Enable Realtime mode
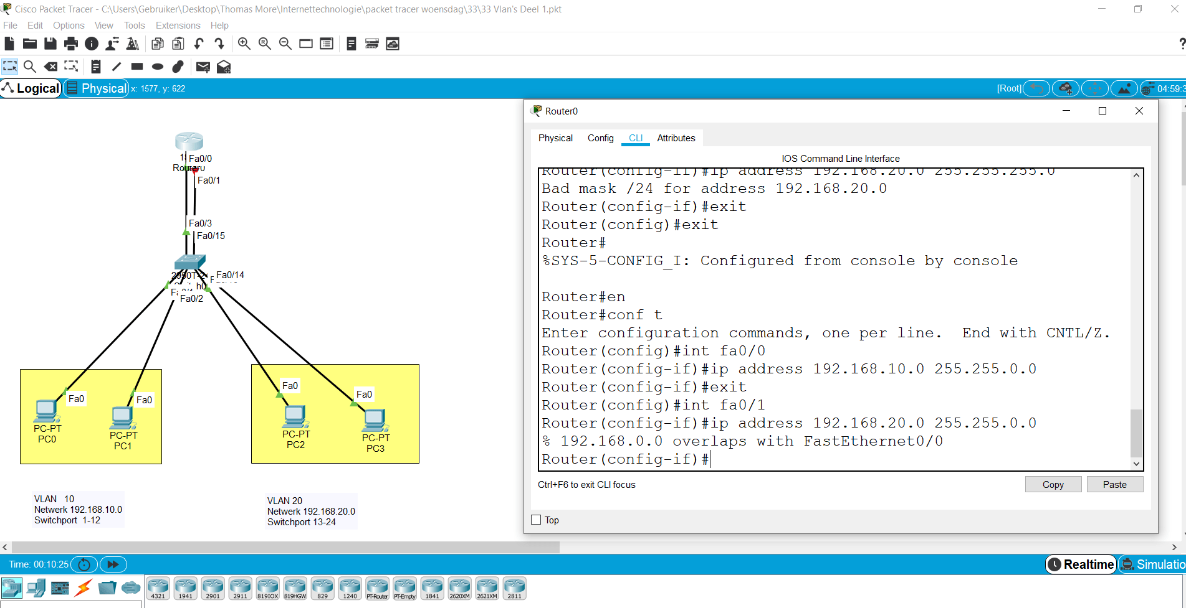The image size is (1186, 608). pos(1080,564)
